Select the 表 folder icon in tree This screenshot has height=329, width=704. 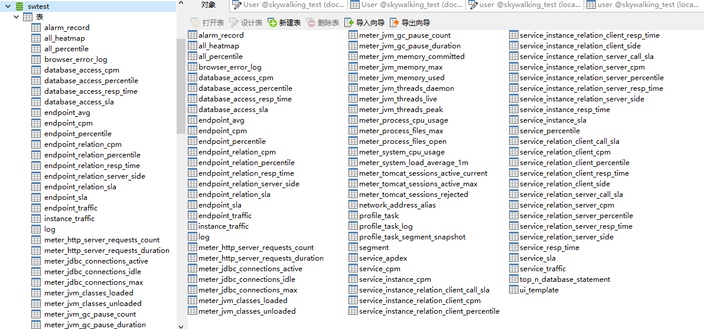coord(27,17)
